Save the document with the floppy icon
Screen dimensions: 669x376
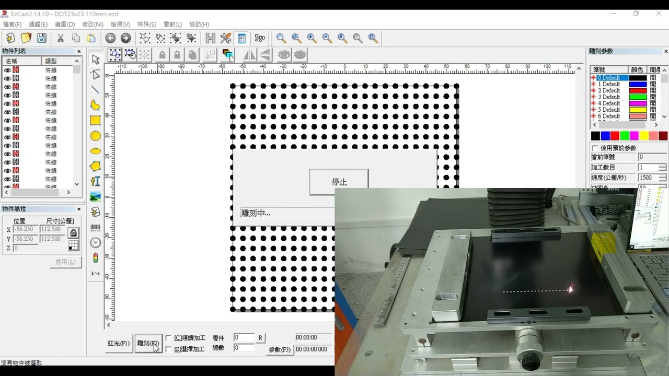(x=41, y=38)
